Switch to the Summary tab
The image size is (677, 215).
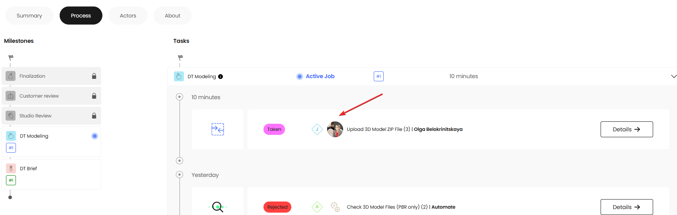click(x=29, y=15)
